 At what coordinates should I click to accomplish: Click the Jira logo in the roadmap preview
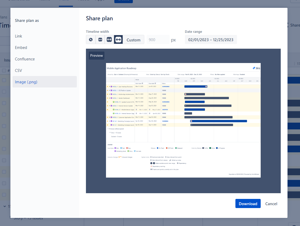[256, 68]
